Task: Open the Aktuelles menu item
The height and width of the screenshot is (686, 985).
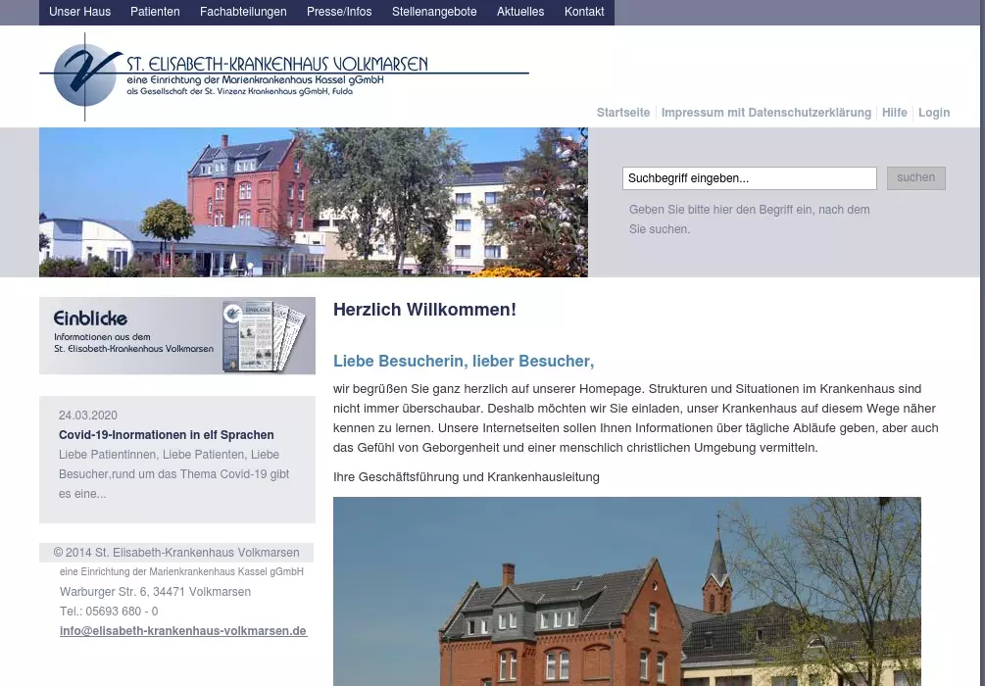Action: pos(520,12)
